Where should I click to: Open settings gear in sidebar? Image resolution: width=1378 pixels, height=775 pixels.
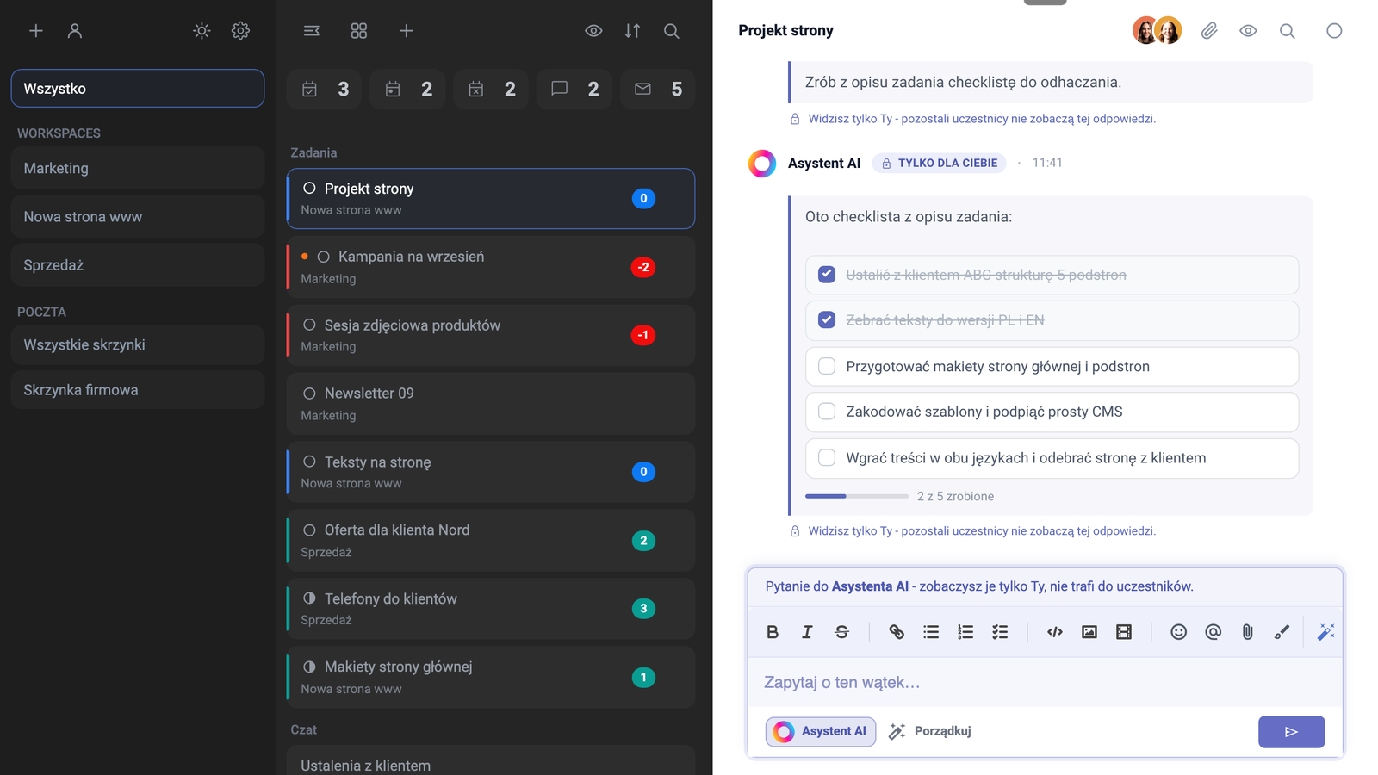tap(240, 31)
